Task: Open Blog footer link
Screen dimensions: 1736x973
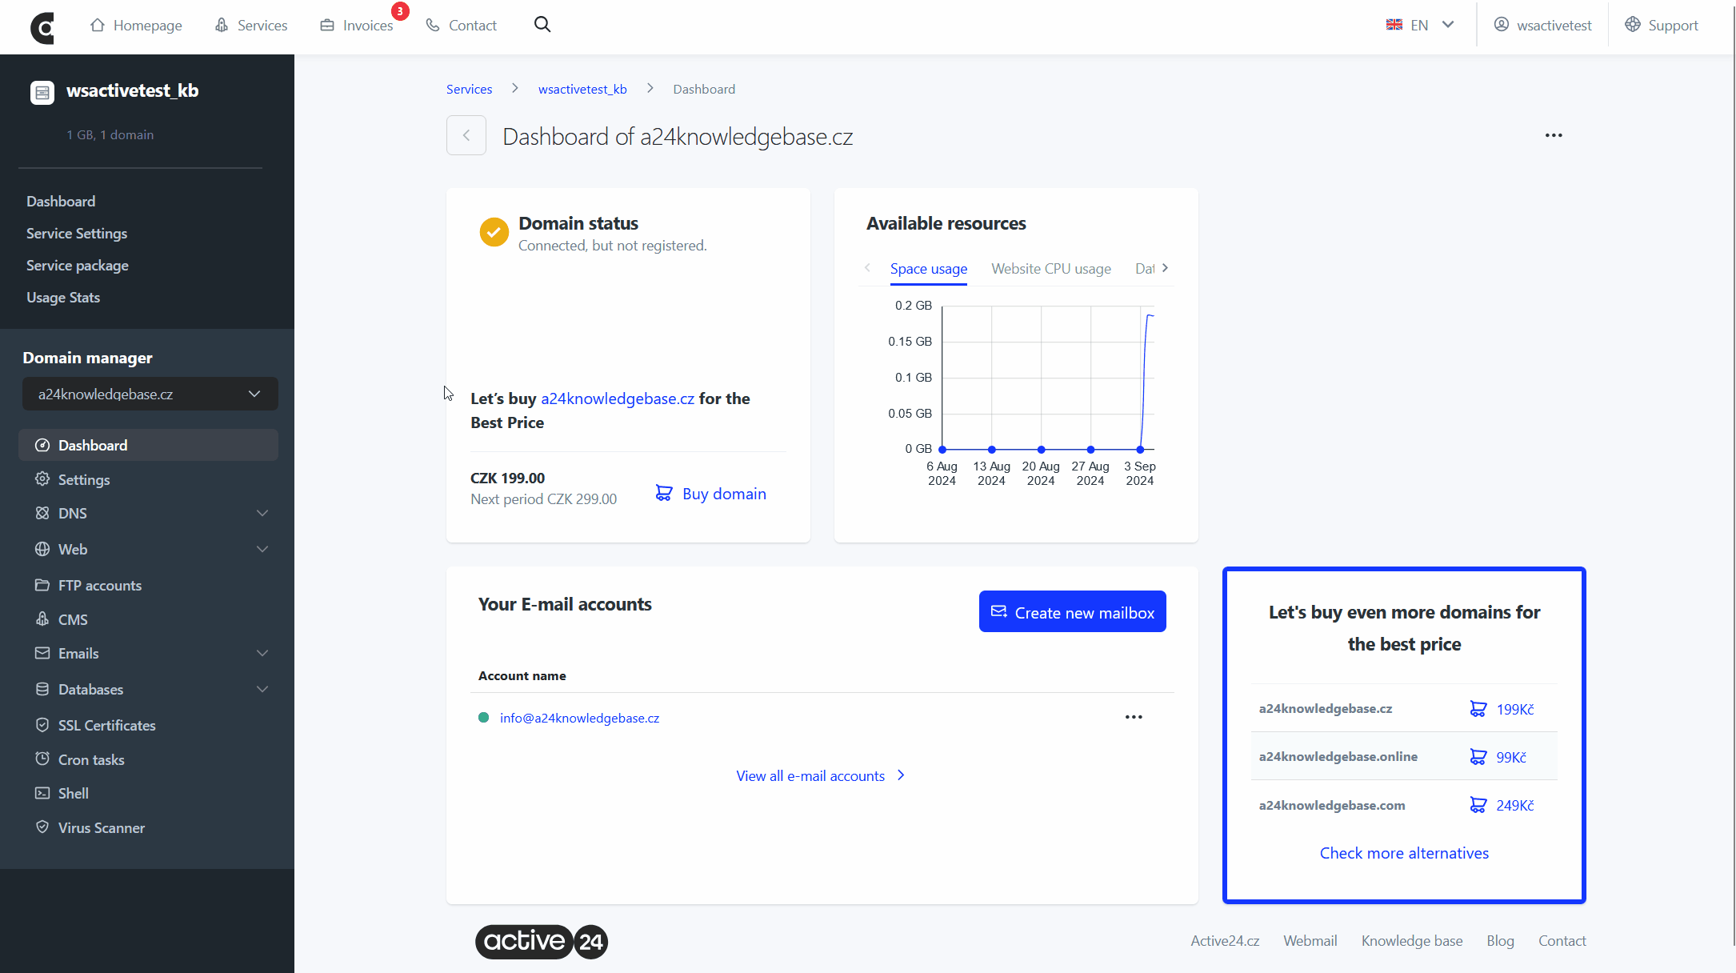Action: [1500, 941]
